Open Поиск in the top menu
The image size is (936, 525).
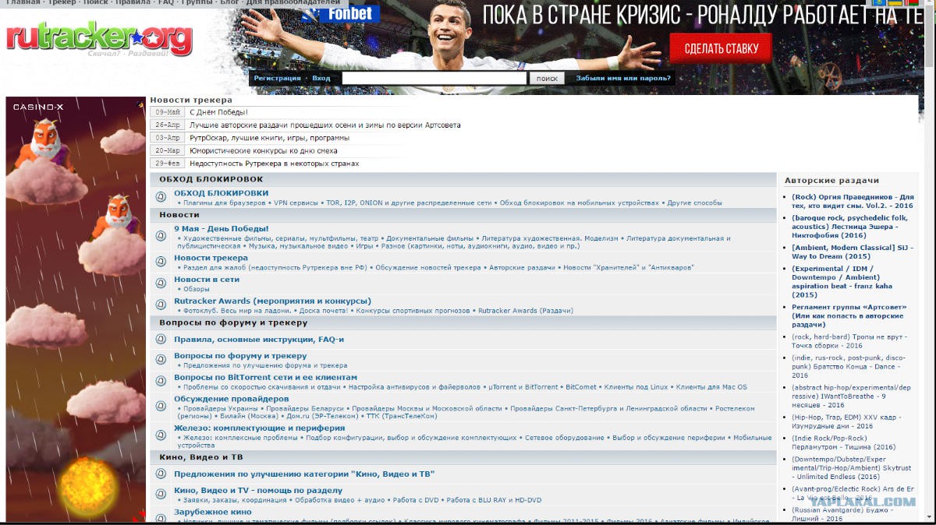[x=96, y=3]
